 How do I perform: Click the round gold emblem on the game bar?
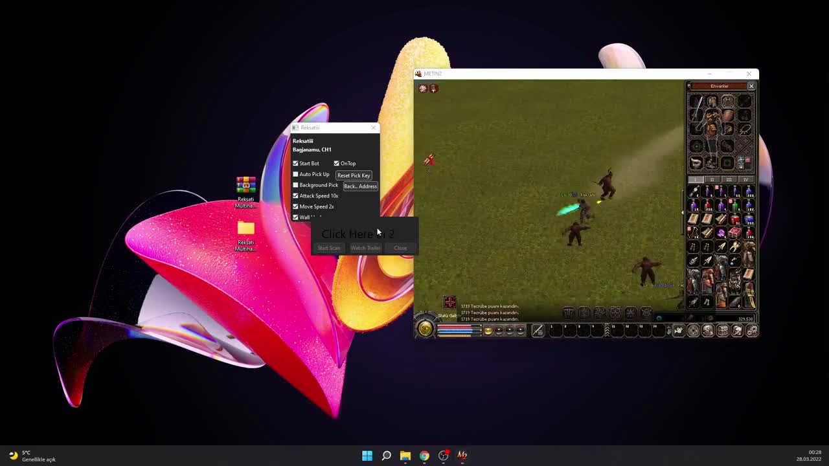pos(425,329)
